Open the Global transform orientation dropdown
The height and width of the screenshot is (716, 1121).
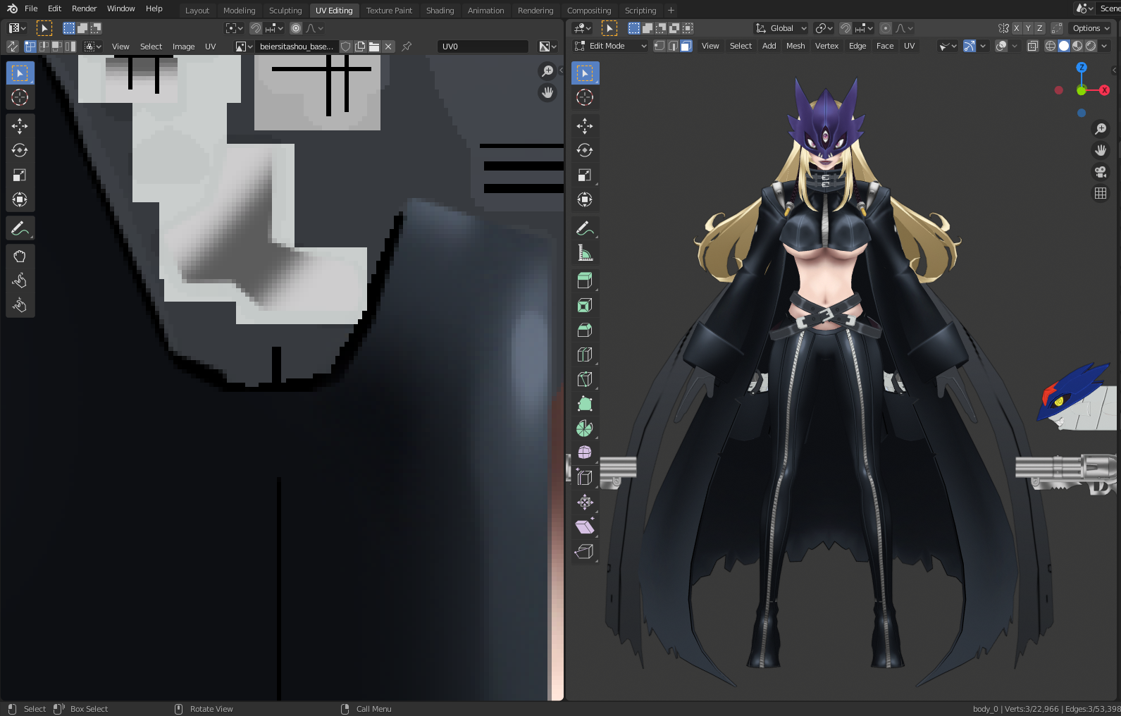[781, 28]
